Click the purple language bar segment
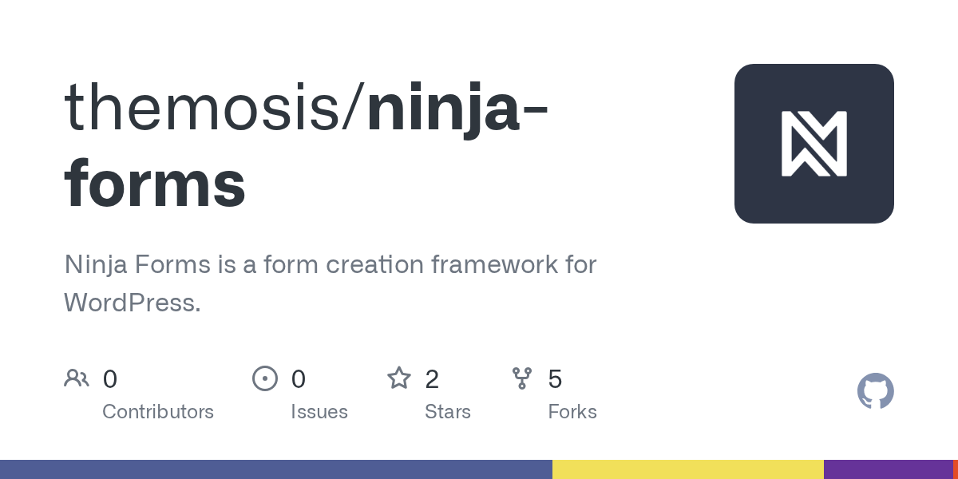Viewport: 958px width, 479px height. (x=888, y=469)
